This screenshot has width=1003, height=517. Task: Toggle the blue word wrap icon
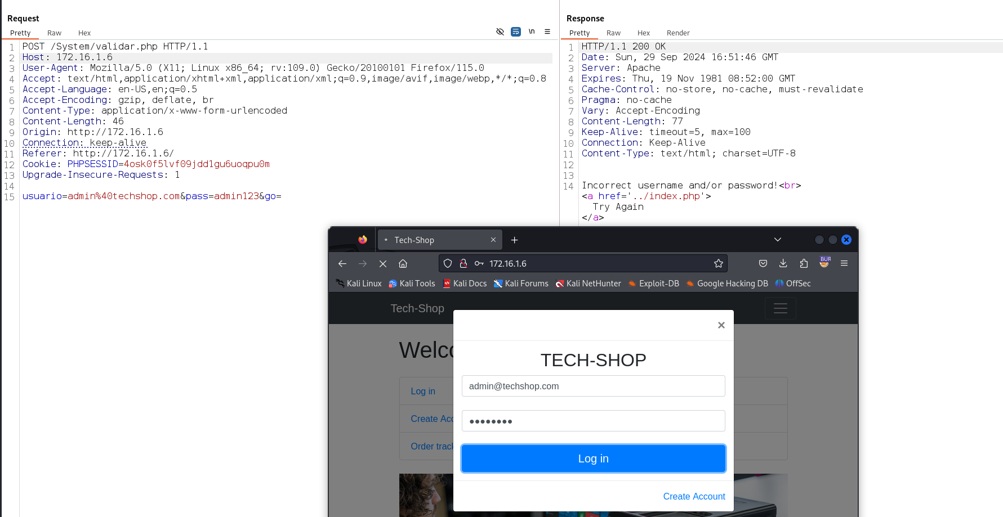tap(516, 32)
